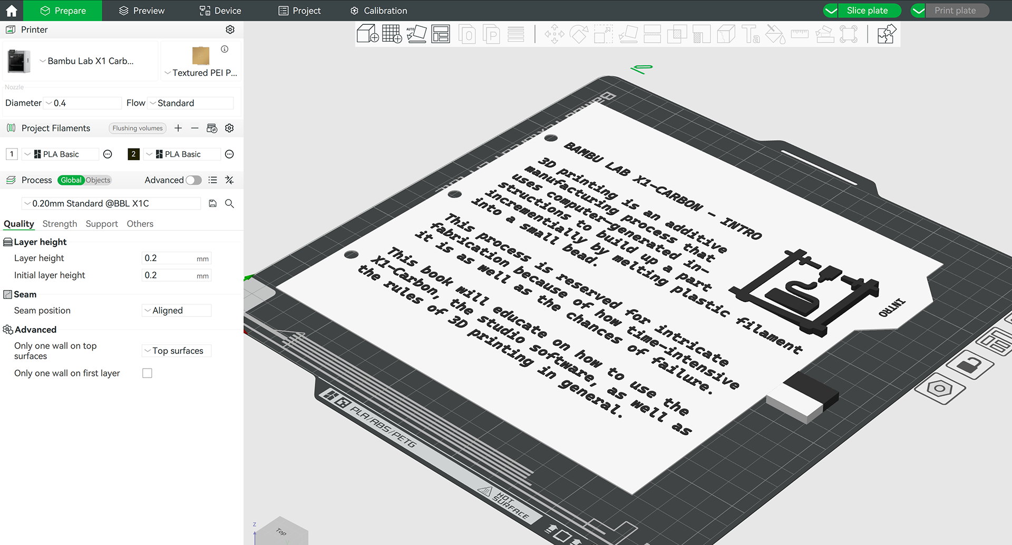Click the compare presets icon
The image size is (1012, 545).
pyautogui.click(x=229, y=180)
